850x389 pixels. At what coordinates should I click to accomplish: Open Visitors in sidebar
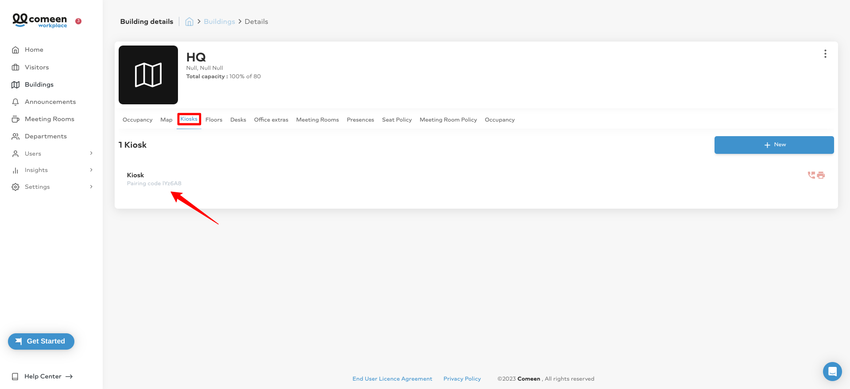click(37, 67)
